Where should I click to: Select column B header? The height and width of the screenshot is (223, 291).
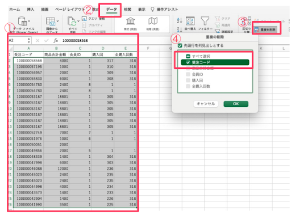(x=56, y=49)
